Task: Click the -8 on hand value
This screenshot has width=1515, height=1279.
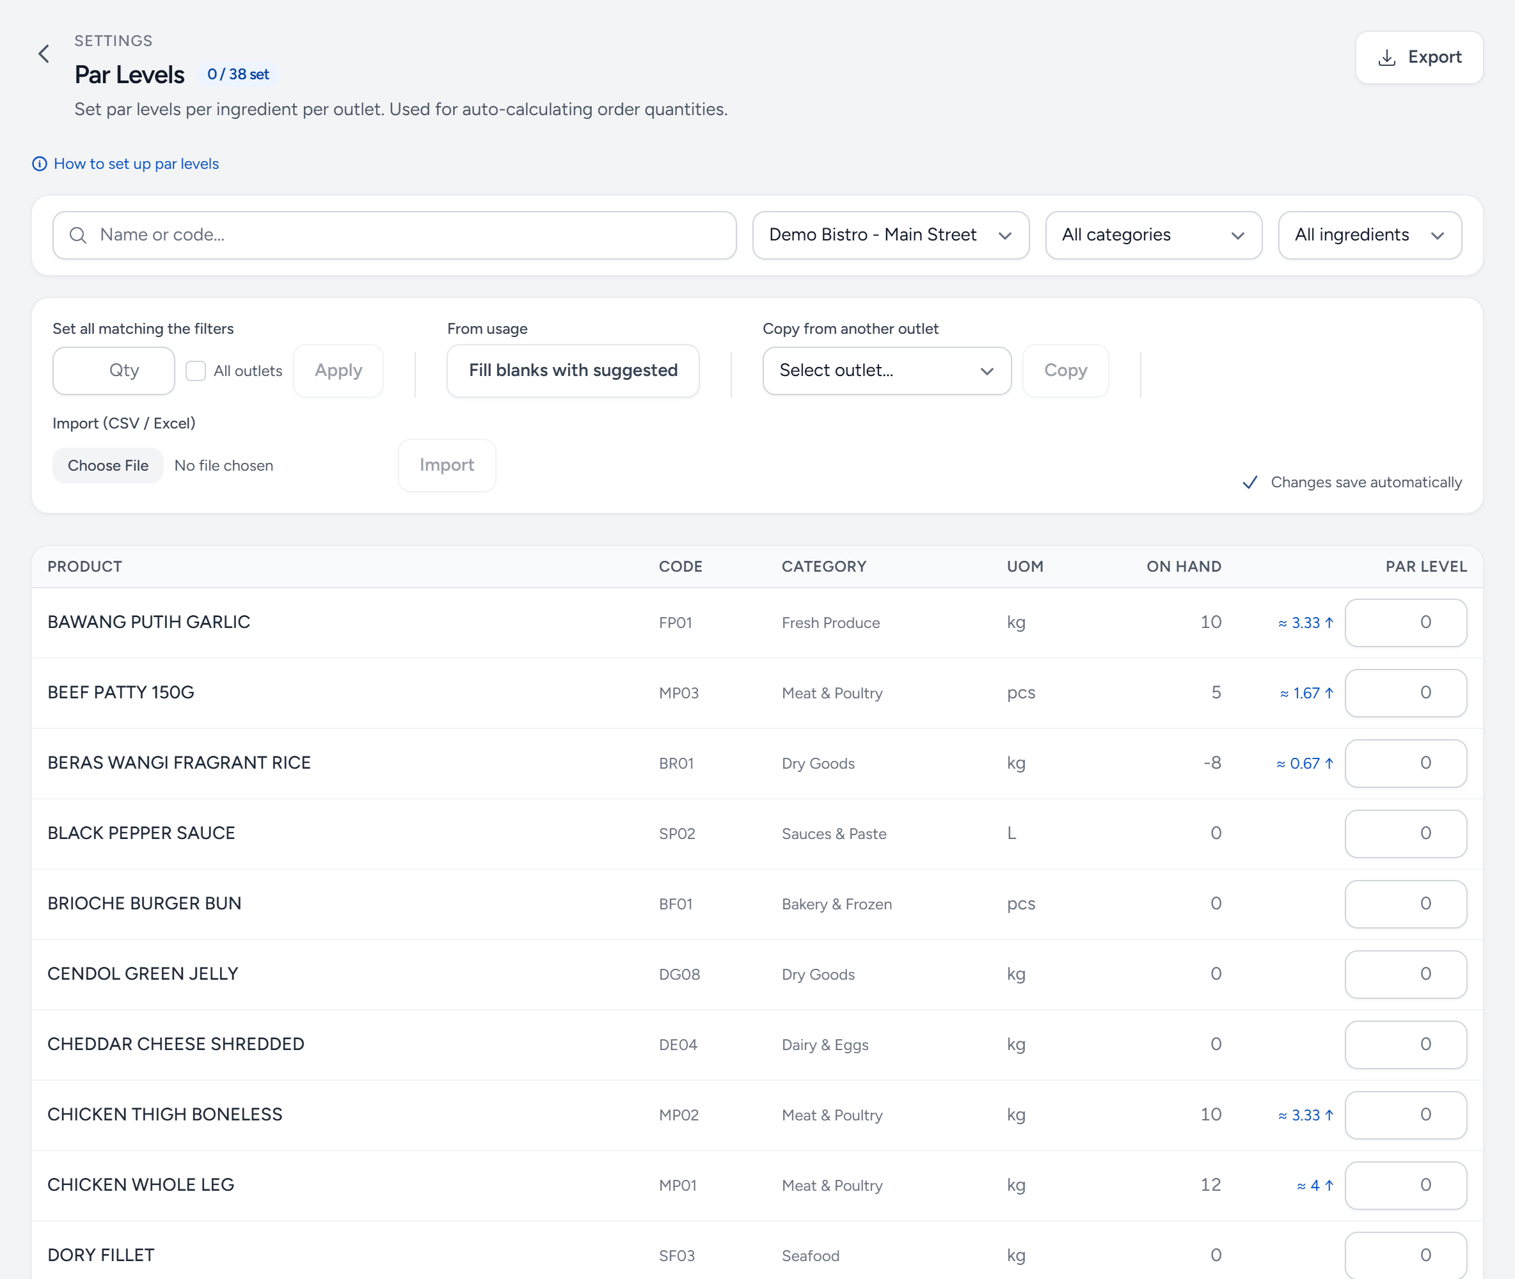Action: pyautogui.click(x=1212, y=763)
